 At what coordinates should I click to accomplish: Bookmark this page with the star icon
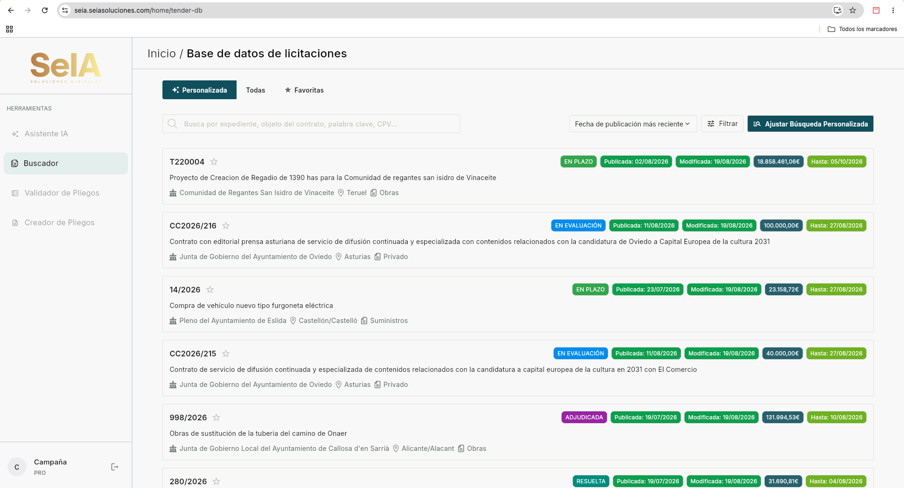click(x=853, y=10)
